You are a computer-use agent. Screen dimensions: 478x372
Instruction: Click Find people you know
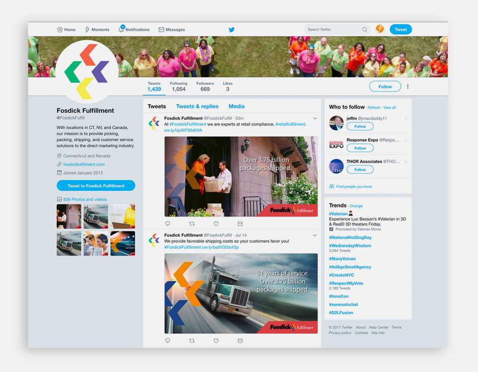pos(354,186)
